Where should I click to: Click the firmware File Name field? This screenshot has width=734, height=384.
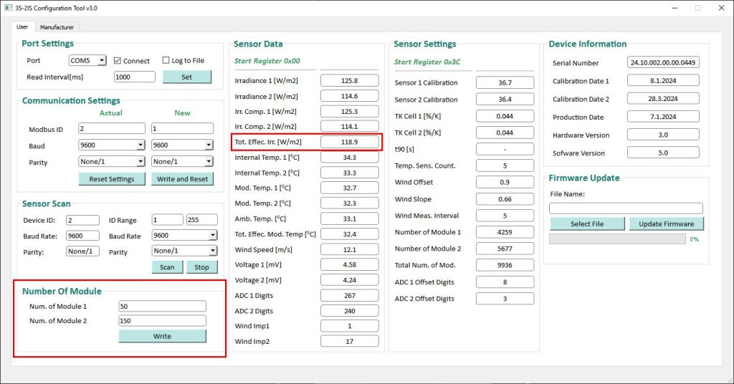point(626,208)
